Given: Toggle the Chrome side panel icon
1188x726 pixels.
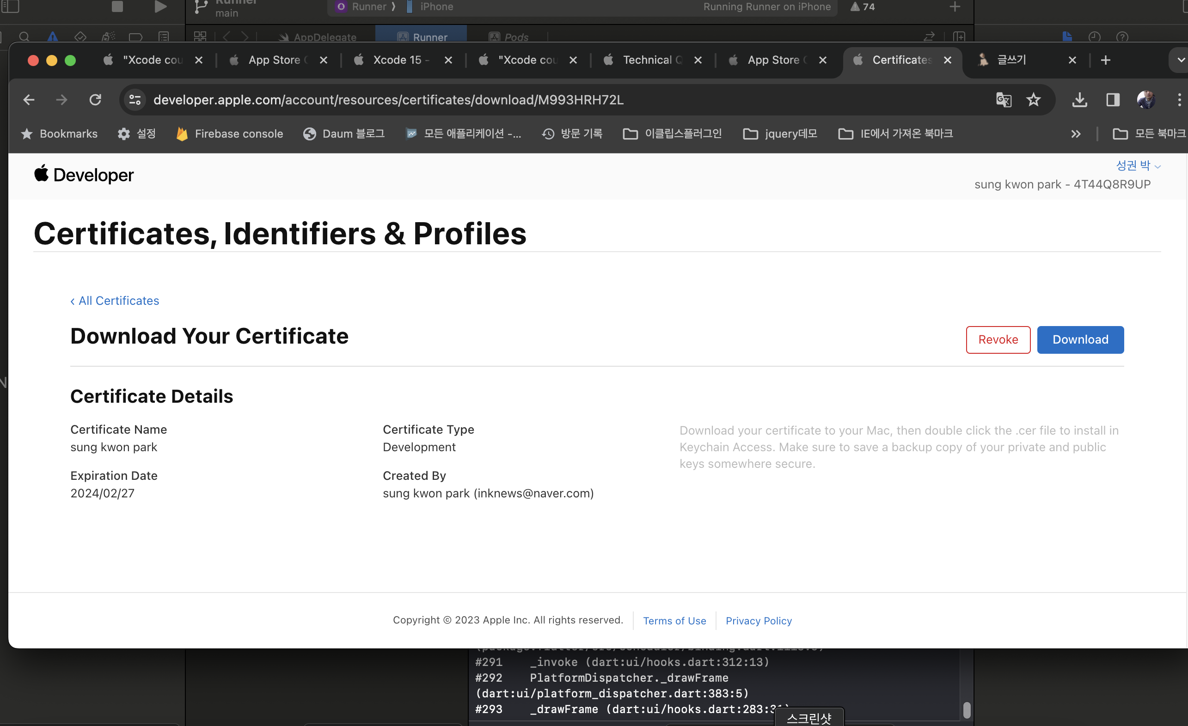Looking at the screenshot, I should [1112, 100].
